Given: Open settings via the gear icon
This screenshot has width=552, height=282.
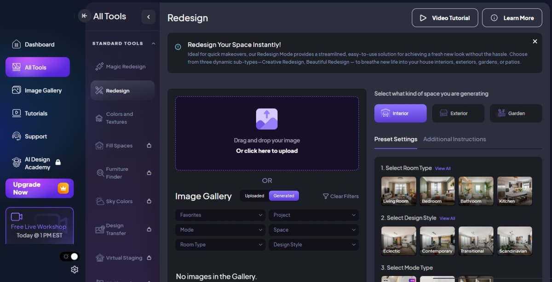Looking at the screenshot, I should (75, 270).
